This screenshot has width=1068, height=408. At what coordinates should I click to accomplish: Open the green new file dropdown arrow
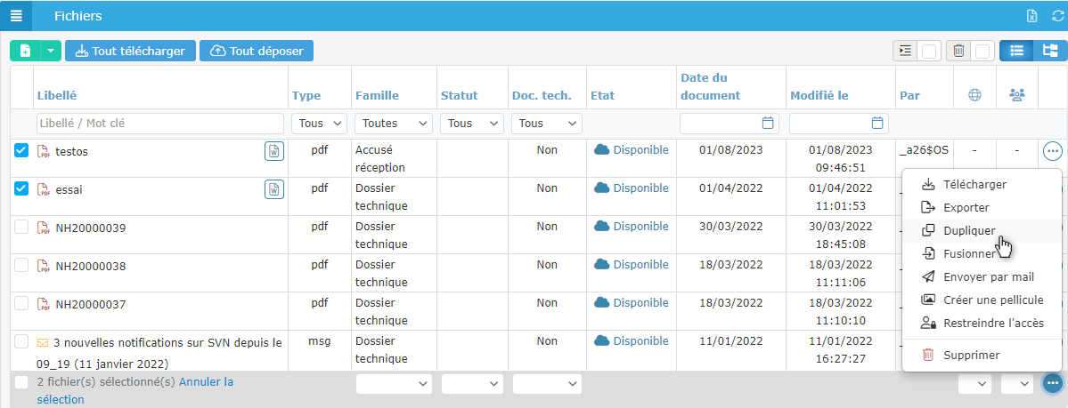click(x=51, y=51)
